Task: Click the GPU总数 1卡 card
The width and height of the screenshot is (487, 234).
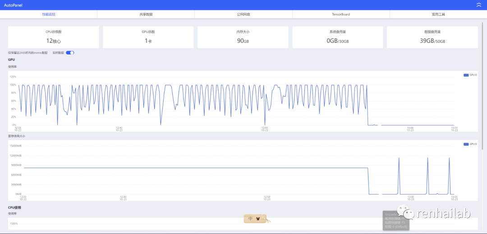Action: [x=148, y=37]
